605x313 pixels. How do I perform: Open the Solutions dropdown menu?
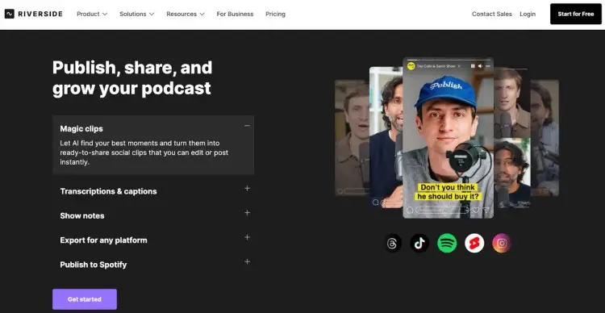coord(136,14)
